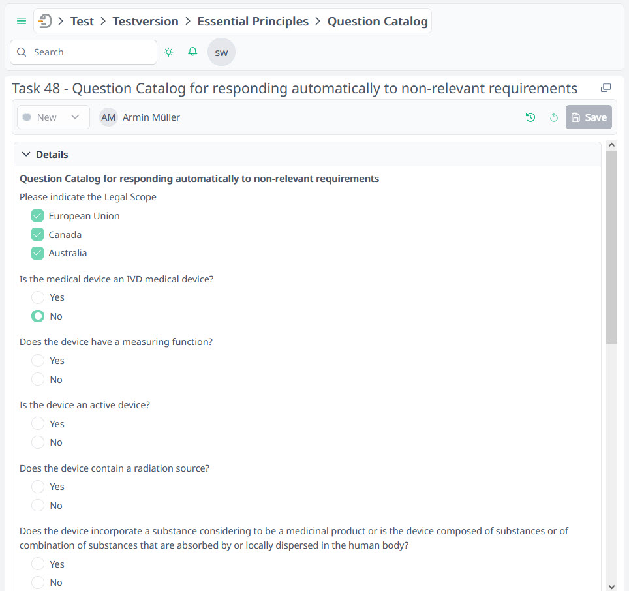Open the notifications bell

192,52
